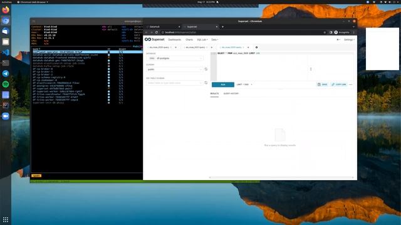
Task: Bookmark this page star icon
Action: click(325, 32)
